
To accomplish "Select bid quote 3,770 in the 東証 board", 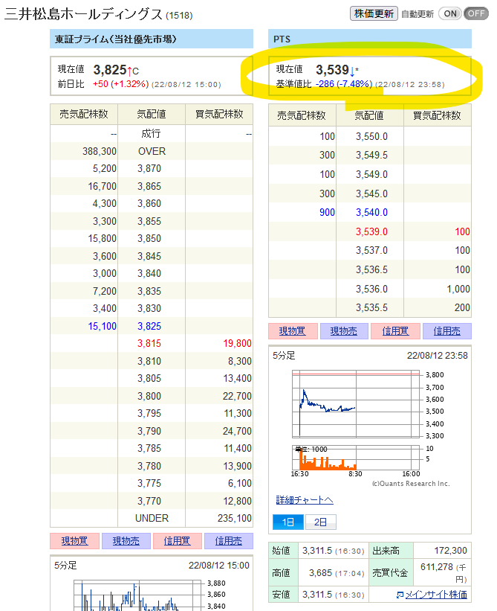I will tap(149, 501).
